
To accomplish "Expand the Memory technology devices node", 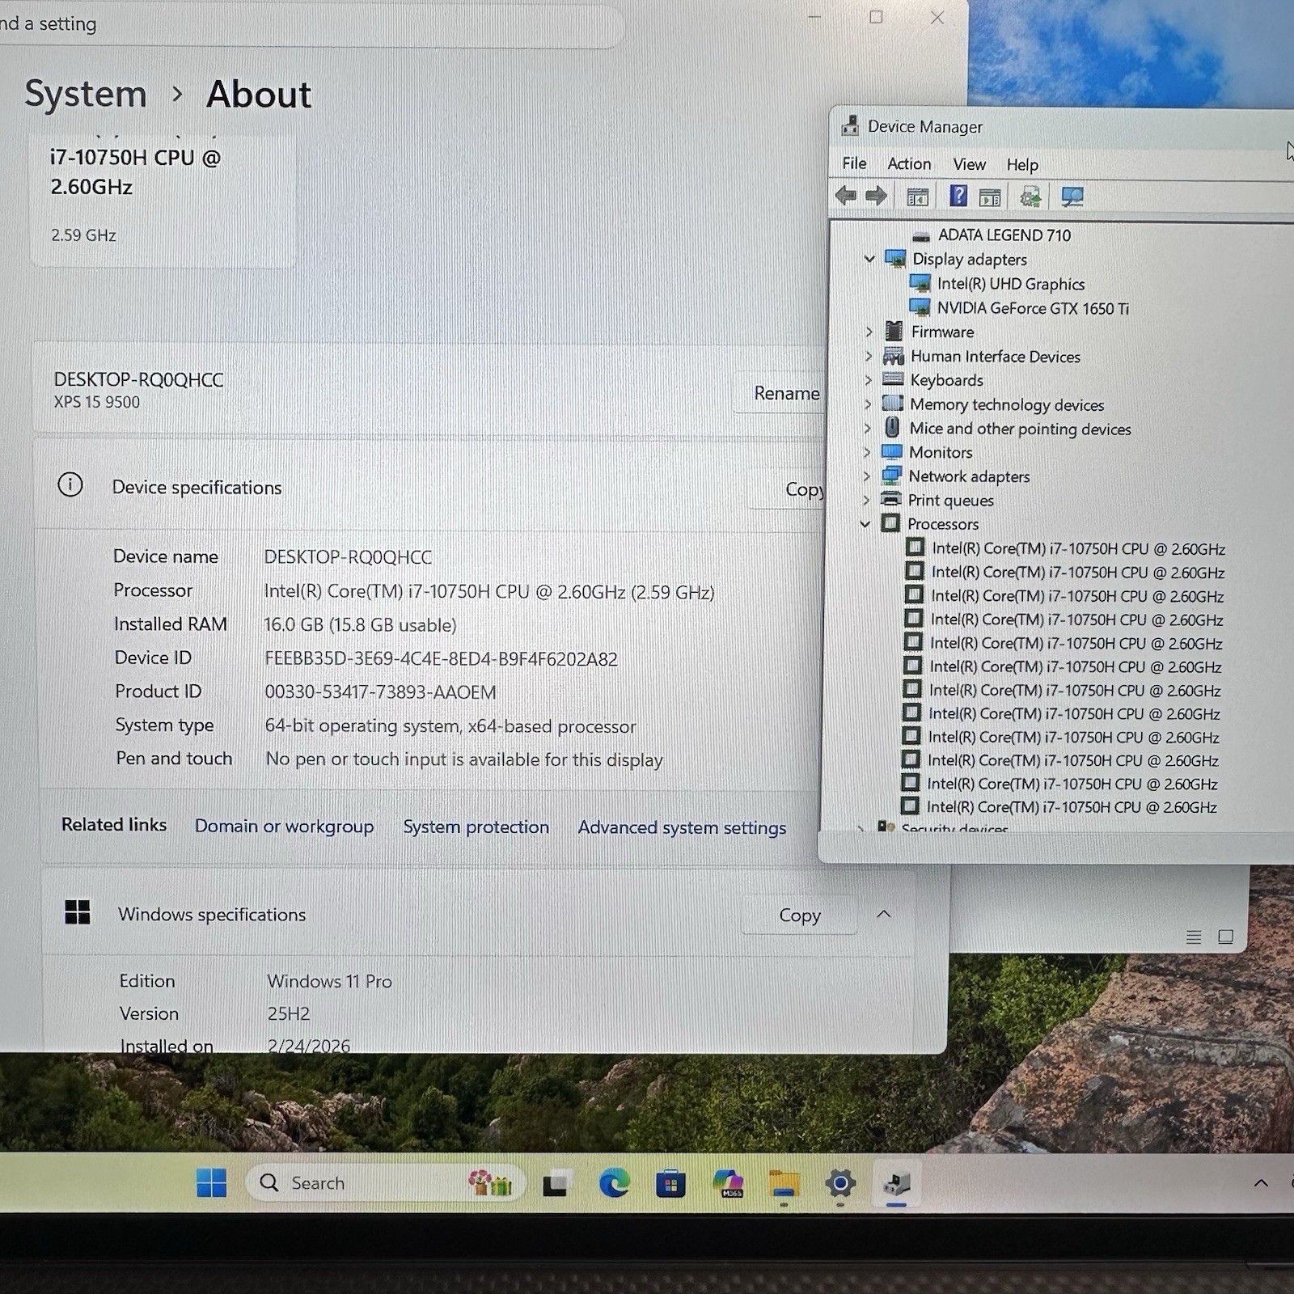I will (x=868, y=404).
